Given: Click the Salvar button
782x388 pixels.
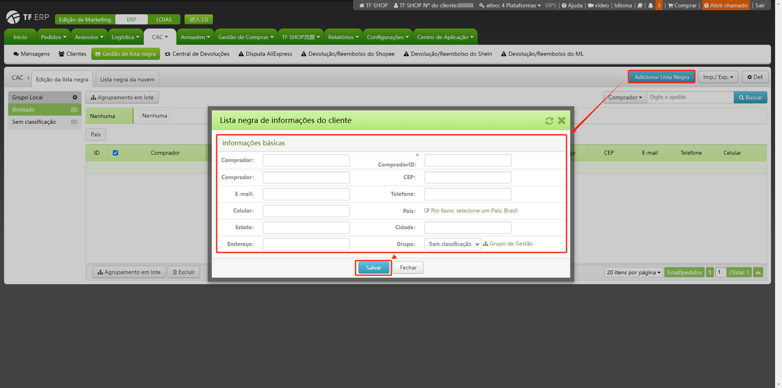Looking at the screenshot, I should [x=373, y=268].
